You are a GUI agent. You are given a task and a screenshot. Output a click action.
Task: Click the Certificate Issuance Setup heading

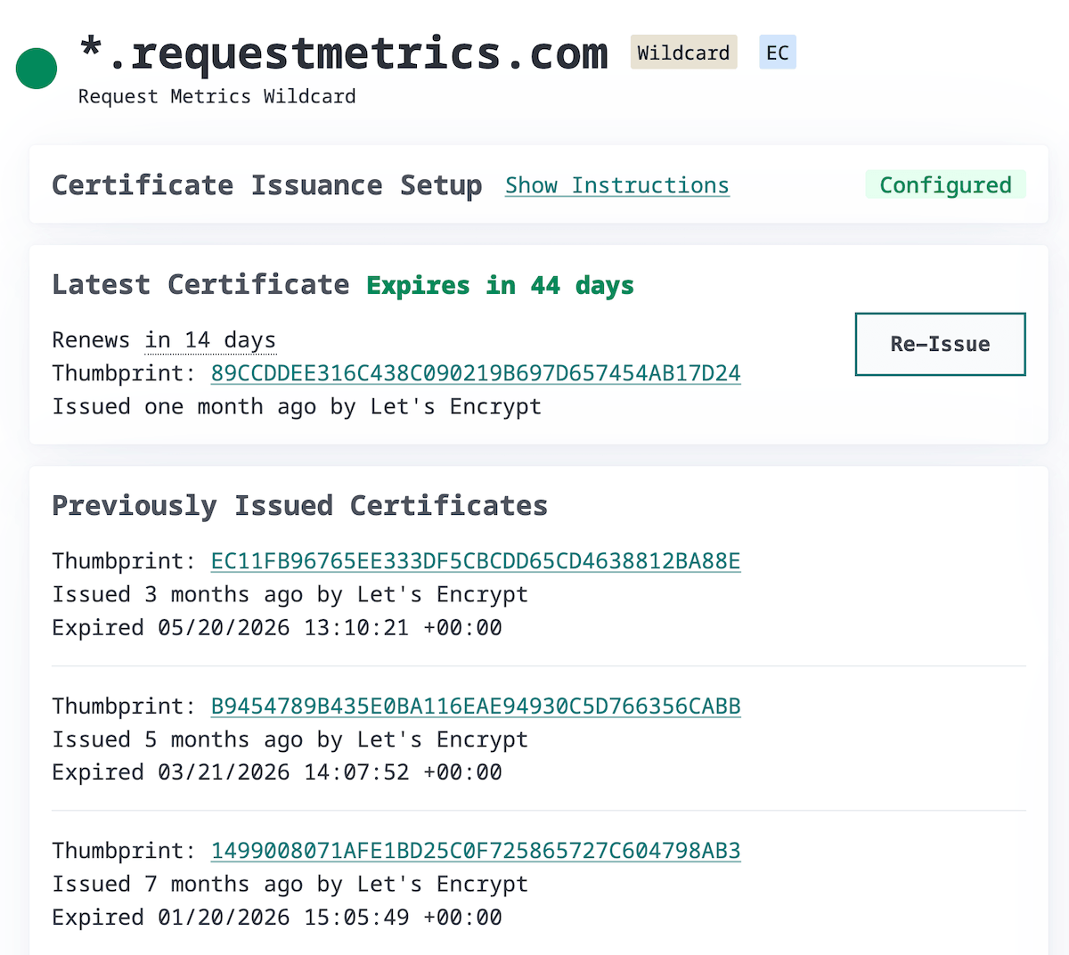pyautogui.click(x=267, y=185)
